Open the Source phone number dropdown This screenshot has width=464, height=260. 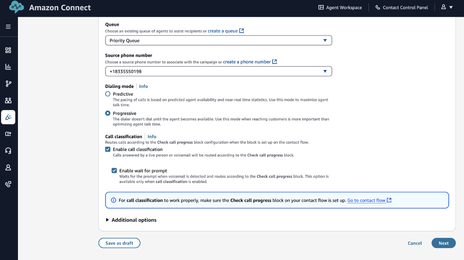coord(218,71)
